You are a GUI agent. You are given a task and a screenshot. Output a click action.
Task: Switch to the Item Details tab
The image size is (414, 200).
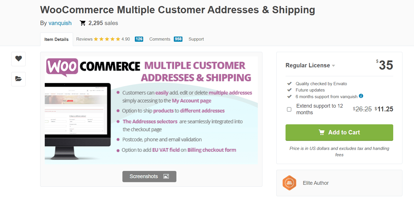point(56,39)
